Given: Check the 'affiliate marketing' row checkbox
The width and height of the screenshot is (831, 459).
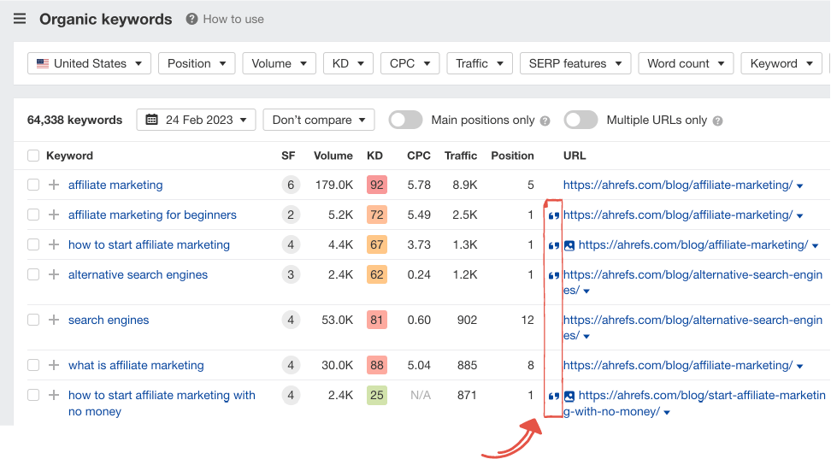Looking at the screenshot, I should coord(33,185).
